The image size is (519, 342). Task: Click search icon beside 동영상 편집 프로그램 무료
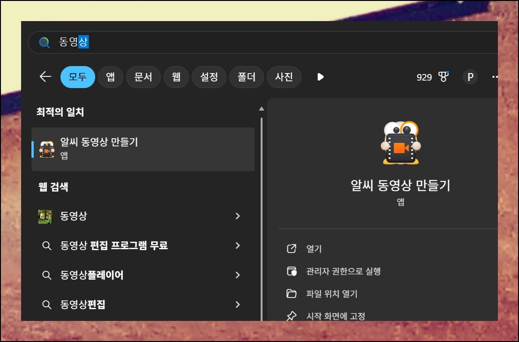coord(47,246)
